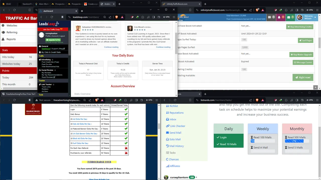321x180 pixels.
Task: Open Continue reading under Sebastian's review
Action: (x=111, y=47)
